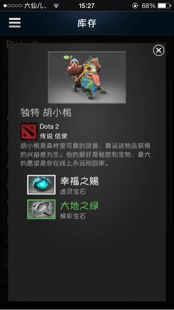Tap the 库存 header title

[87, 23]
